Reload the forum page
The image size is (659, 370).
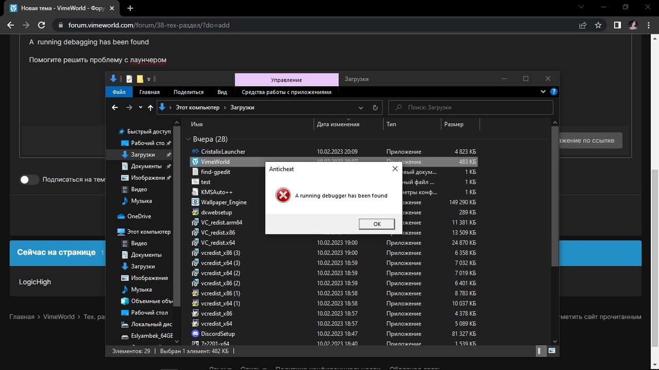pyautogui.click(x=42, y=25)
